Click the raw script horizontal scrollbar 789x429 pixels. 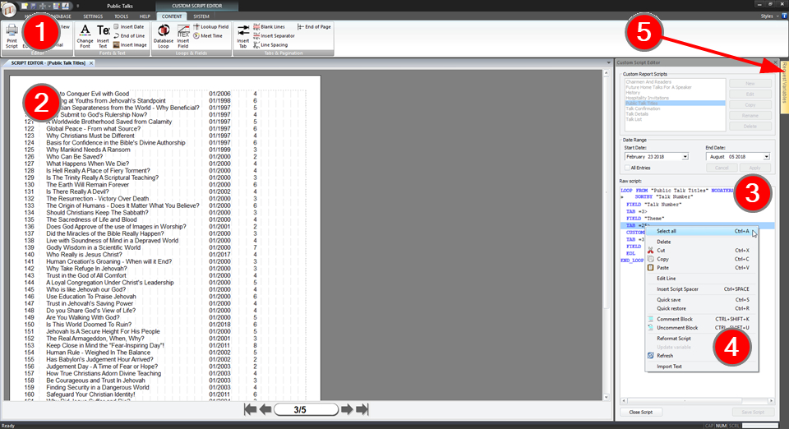coord(698,401)
